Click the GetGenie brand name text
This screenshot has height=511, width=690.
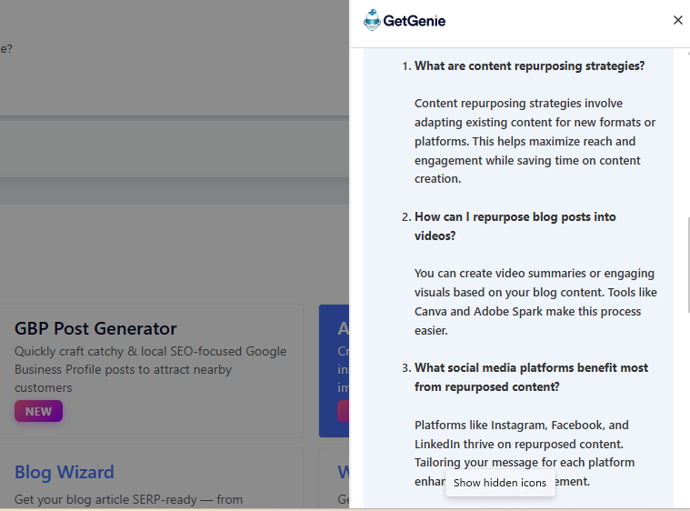tap(415, 20)
